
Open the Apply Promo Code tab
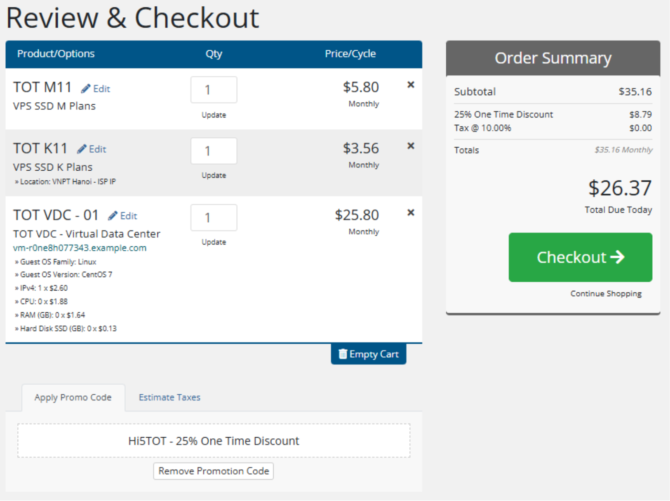point(73,397)
